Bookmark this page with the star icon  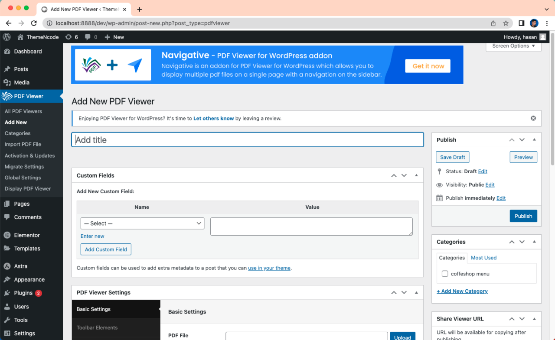[506, 23]
